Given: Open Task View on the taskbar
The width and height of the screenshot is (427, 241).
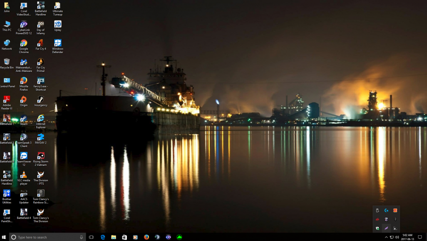Looking at the screenshot, I should pyautogui.click(x=91, y=237).
